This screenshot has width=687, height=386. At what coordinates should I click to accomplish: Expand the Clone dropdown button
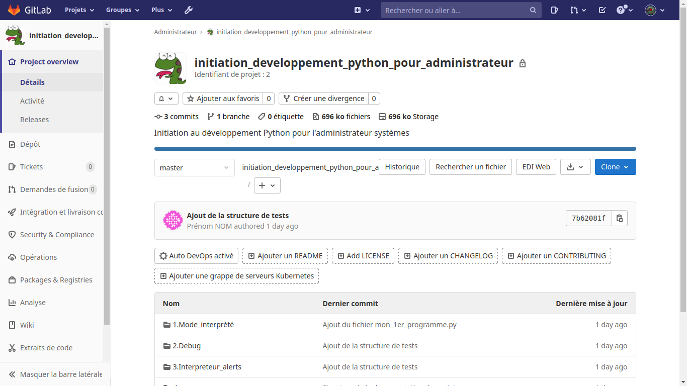pos(615,167)
